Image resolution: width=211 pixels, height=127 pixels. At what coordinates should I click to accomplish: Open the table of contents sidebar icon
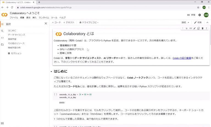(2, 24)
